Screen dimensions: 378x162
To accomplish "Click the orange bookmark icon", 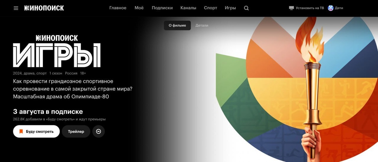I will (21, 131).
